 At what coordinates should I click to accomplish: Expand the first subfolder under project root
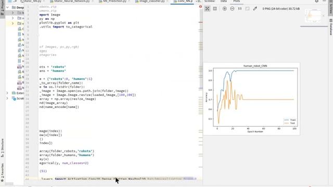pos(12,12)
